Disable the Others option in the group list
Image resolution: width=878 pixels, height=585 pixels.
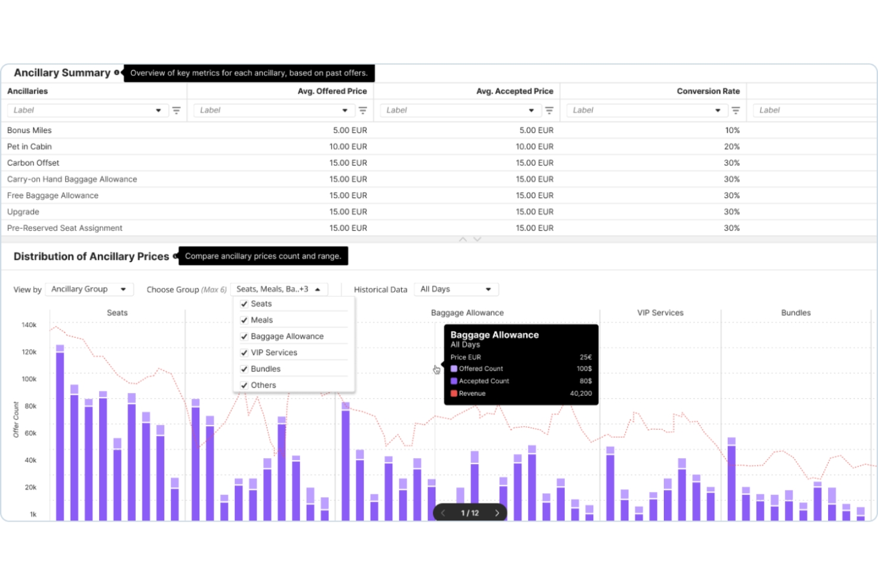click(x=244, y=385)
